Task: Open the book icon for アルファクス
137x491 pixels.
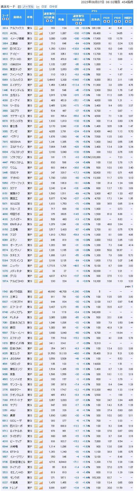Action: [x=36, y=28]
